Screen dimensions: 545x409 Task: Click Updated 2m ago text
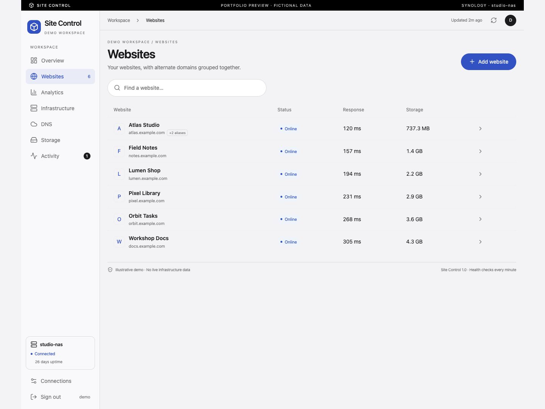click(x=467, y=20)
